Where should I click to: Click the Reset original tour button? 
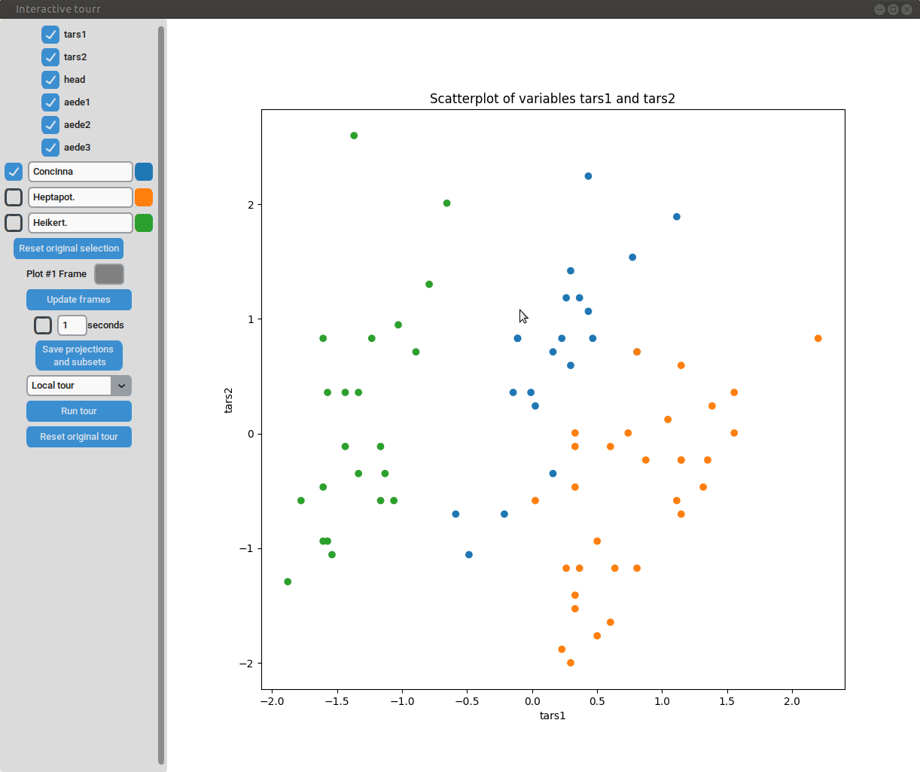pyautogui.click(x=79, y=437)
